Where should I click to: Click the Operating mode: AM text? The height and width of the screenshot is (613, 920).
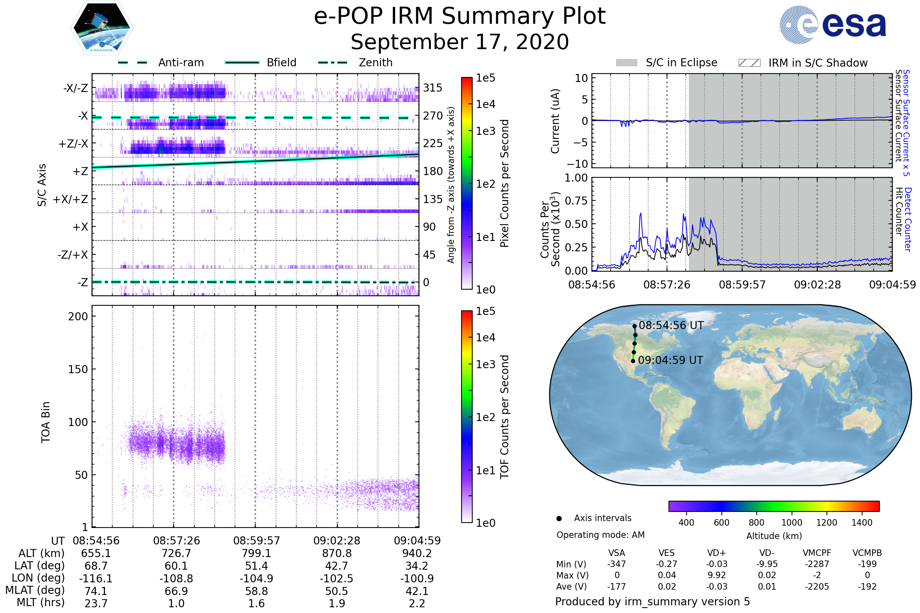click(x=600, y=535)
